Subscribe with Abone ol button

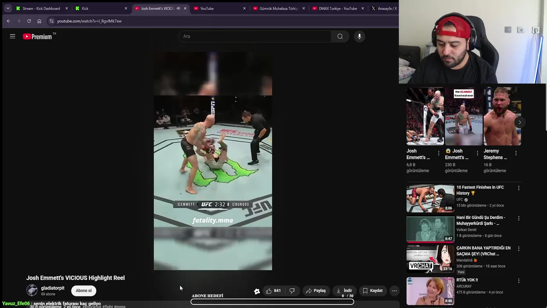coord(84,290)
